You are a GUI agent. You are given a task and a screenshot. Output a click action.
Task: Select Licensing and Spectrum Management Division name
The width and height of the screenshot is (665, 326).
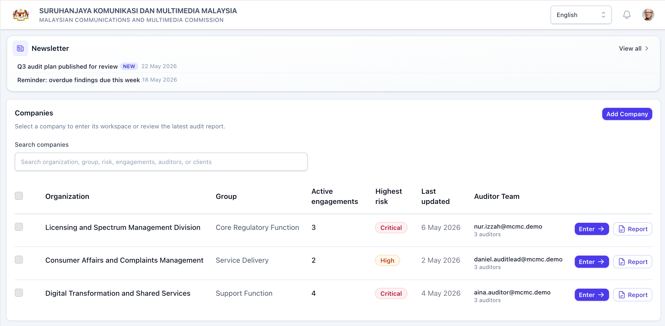click(x=123, y=227)
